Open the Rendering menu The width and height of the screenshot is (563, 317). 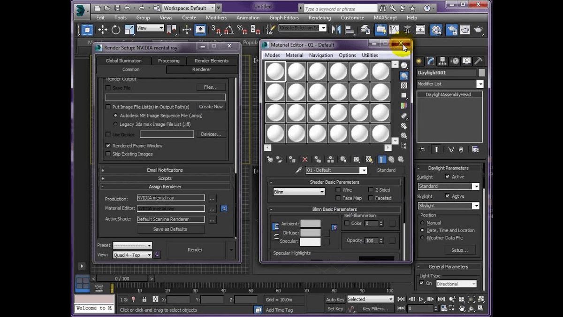[320, 17]
